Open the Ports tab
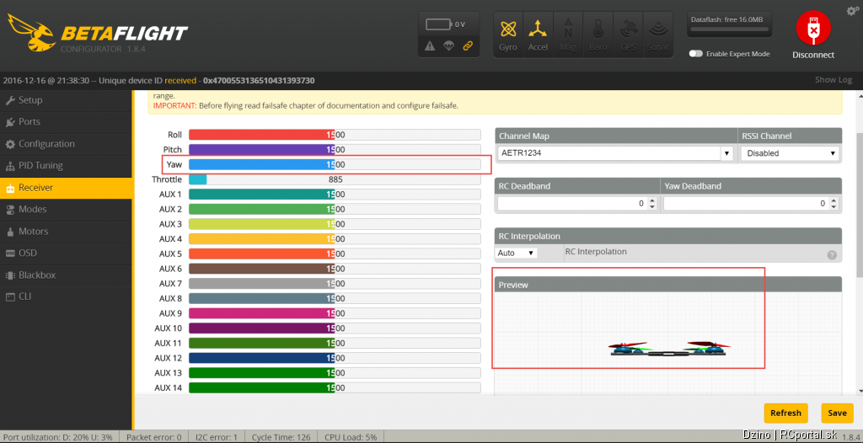Screen dimensions: 863x443 (x=66, y=121)
